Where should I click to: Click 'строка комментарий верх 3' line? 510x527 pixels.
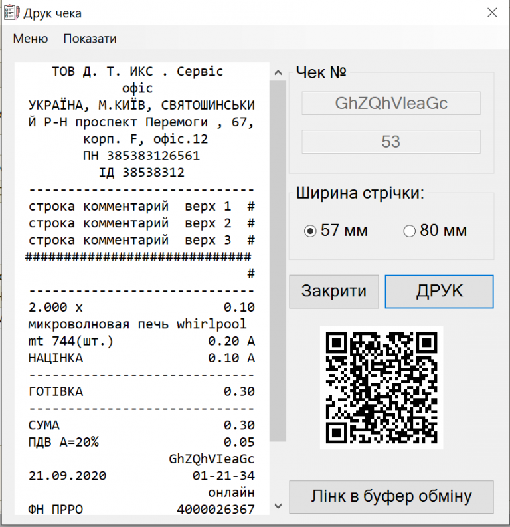pyautogui.click(x=141, y=240)
